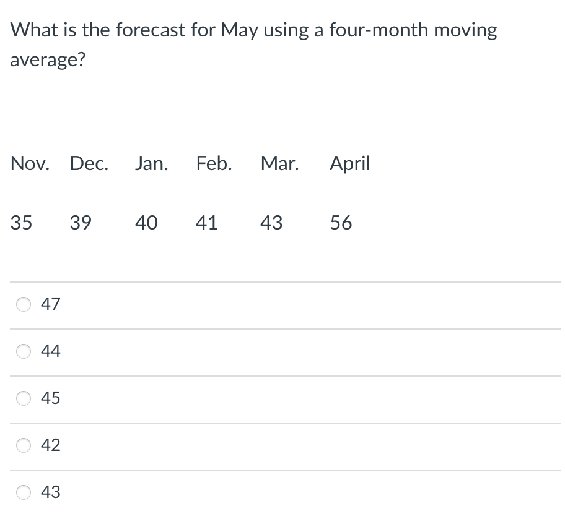Click the Nov. column header
This screenshot has width=565, height=532.
click(30, 163)
